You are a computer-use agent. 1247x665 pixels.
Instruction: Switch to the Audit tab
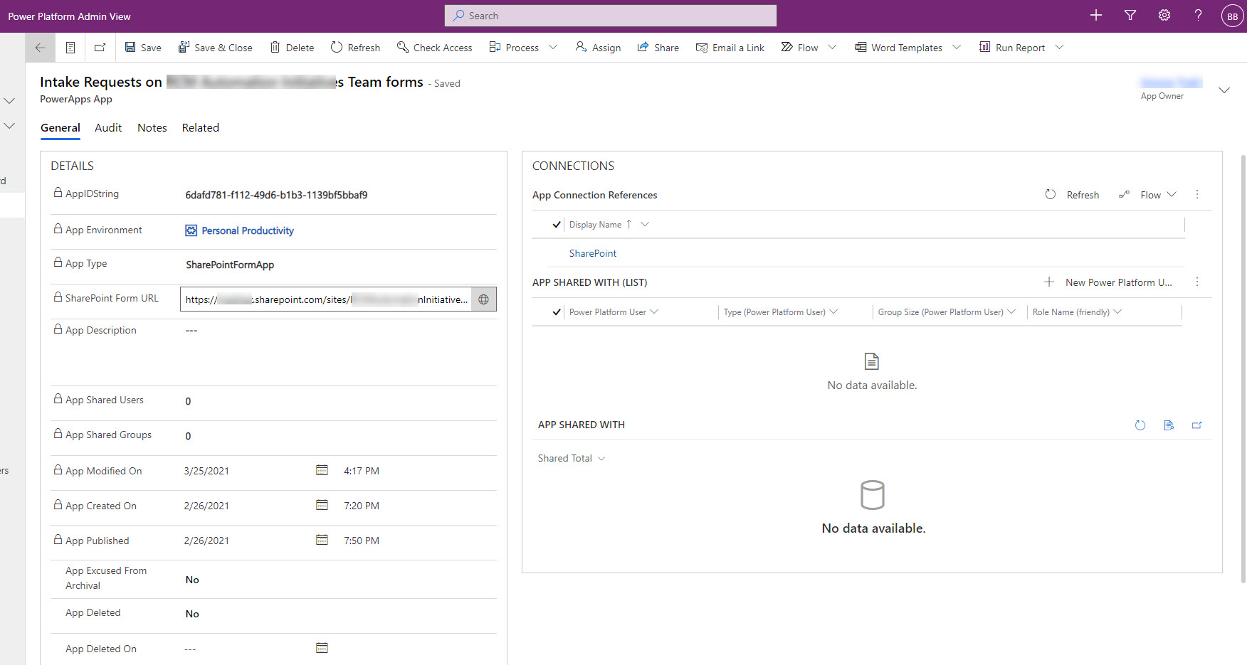108,128
